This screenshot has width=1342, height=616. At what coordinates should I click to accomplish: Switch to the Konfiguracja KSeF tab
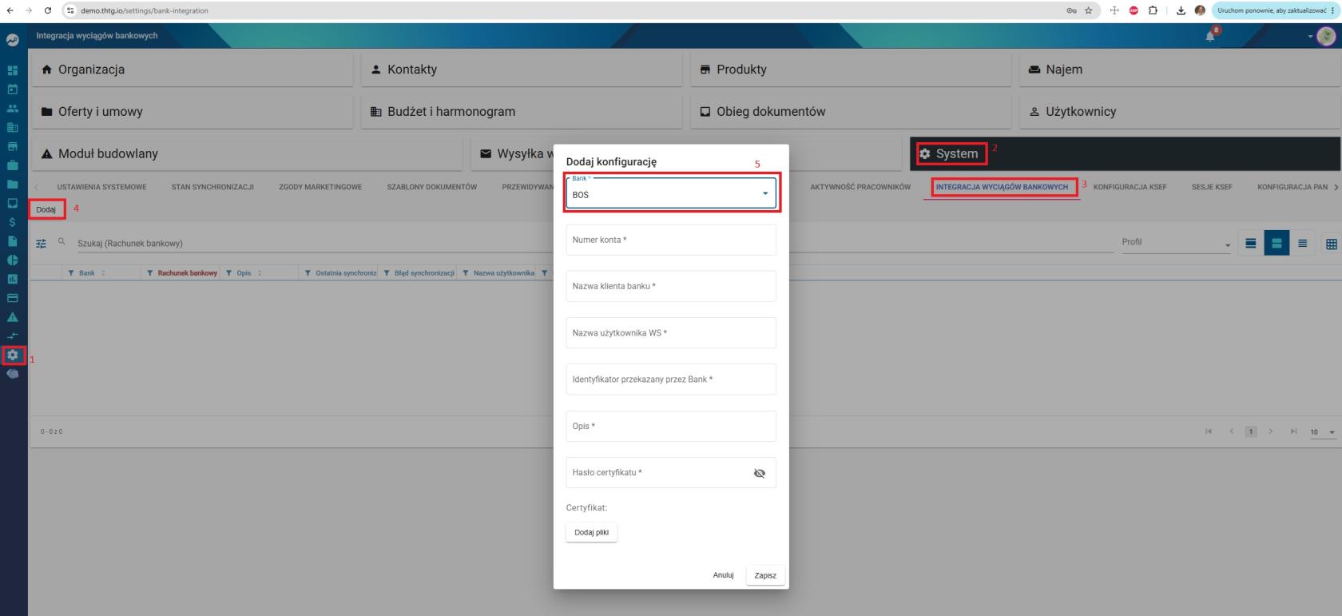(x=1130, y=187)
